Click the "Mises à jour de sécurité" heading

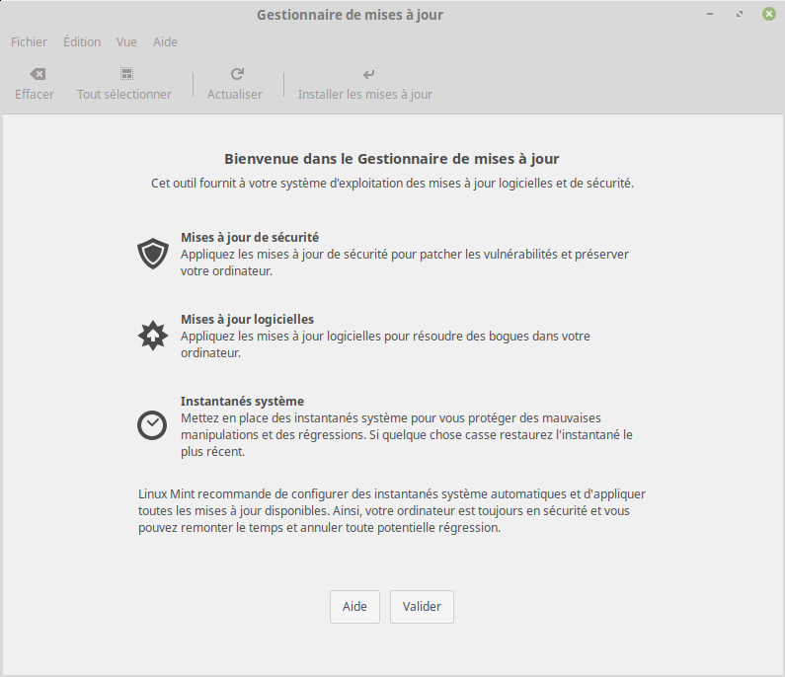pos(249,238)
